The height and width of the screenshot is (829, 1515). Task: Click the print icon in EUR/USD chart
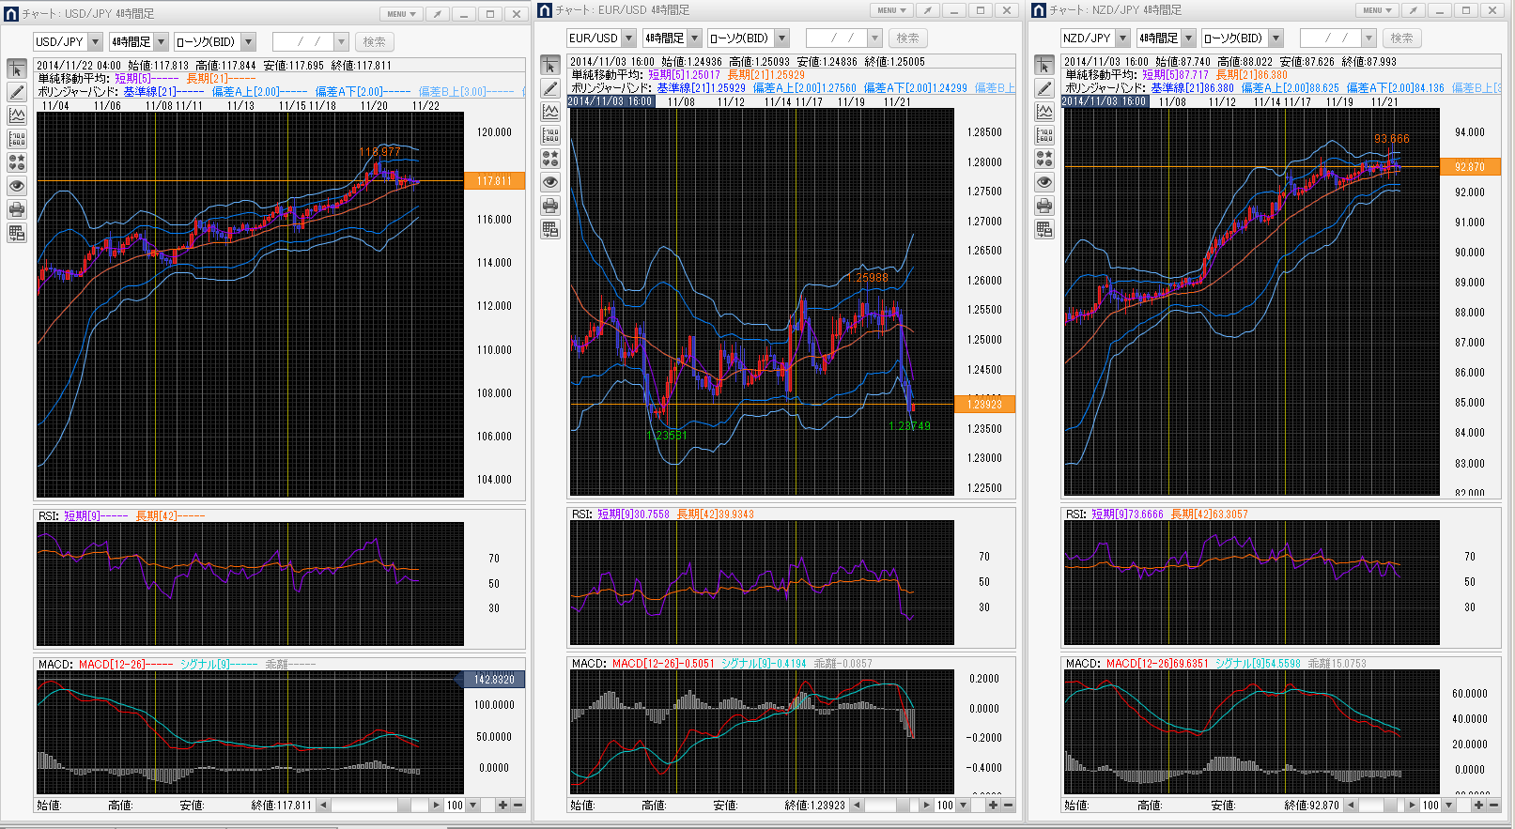(x=550, y=206)
